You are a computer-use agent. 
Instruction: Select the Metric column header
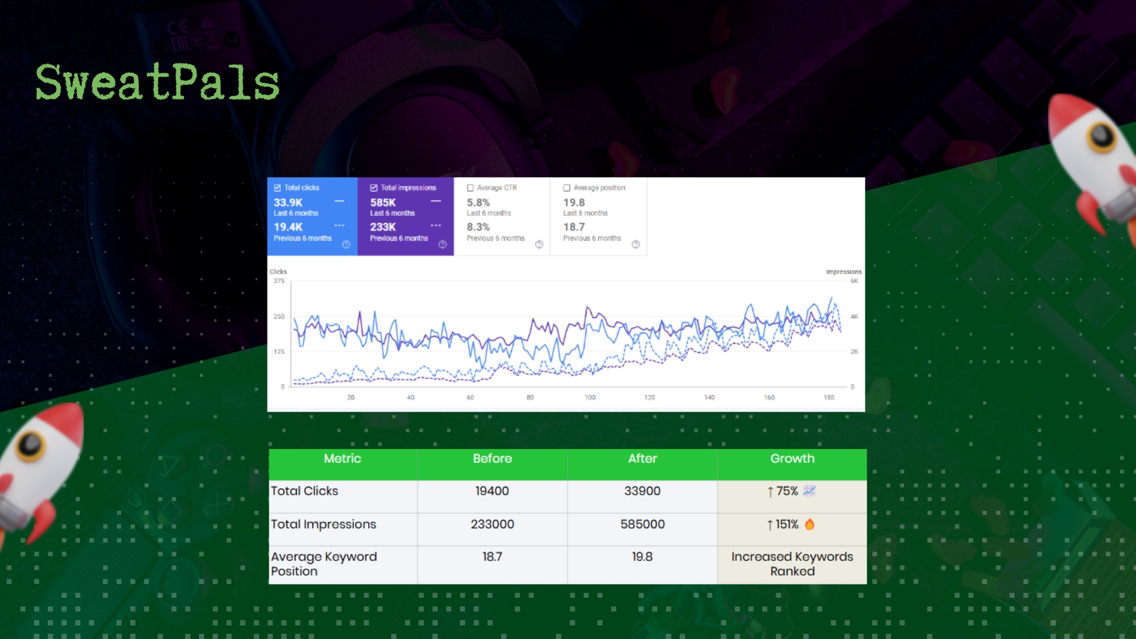pyautogui.click(x=343, y=459)
